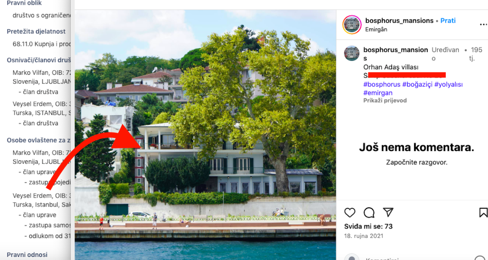Click the small bosphorus_mansions avatar beside the caption
The width and height of the screenshot is (488, 260).
pos(352,53)
